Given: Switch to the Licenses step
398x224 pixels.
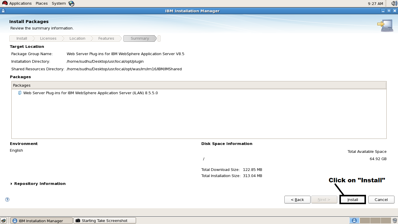Looking at the screenshot, I should click(x=48, y=38).
